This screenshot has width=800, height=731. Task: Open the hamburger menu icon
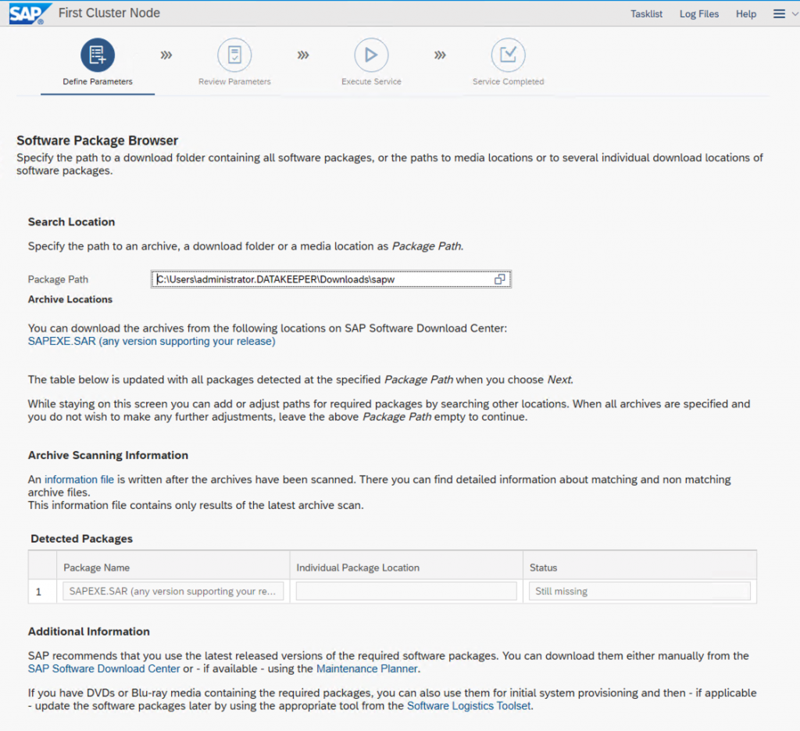click(x=779, y=14)
